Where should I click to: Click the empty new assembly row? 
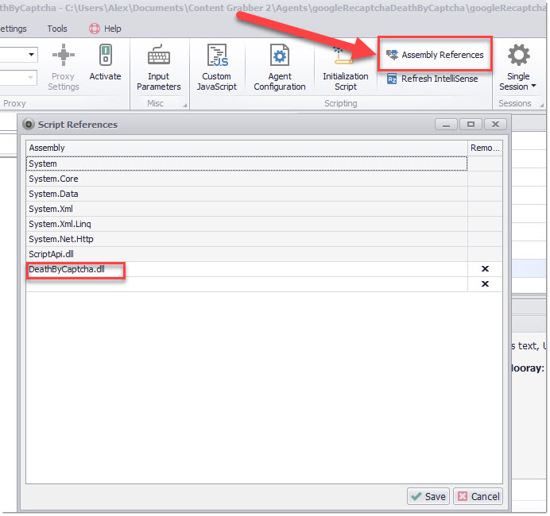point(246,284)
